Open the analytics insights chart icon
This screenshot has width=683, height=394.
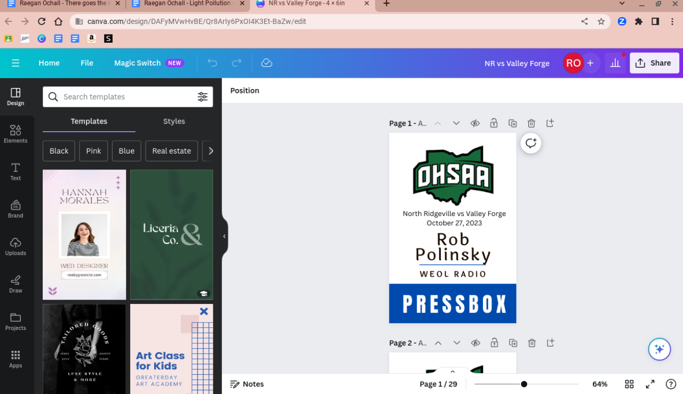(x=615, y=63)
